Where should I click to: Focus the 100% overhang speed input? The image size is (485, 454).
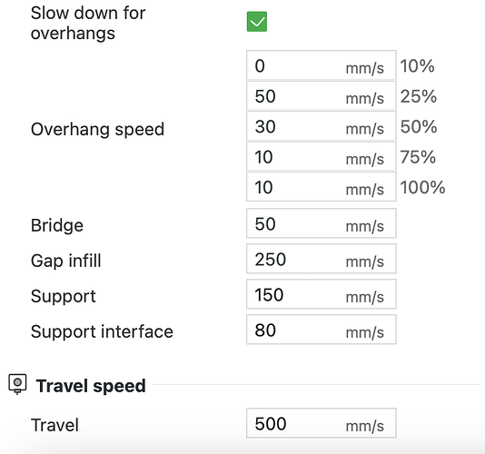tap(322, 186)
